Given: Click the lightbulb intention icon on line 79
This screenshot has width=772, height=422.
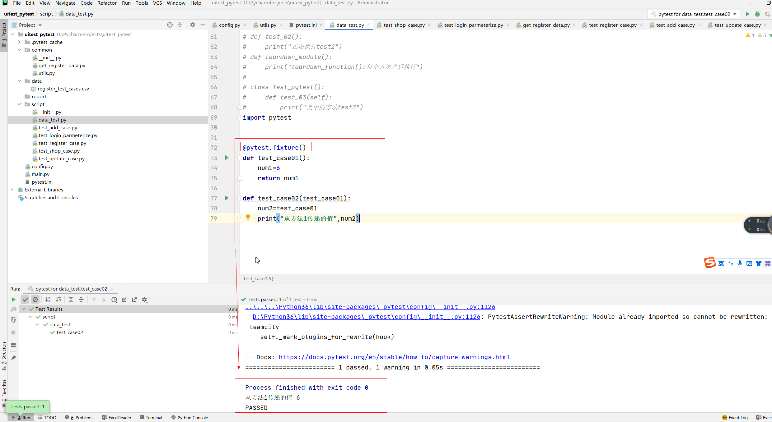Looking at the screenshot, I should coord(248,217).
